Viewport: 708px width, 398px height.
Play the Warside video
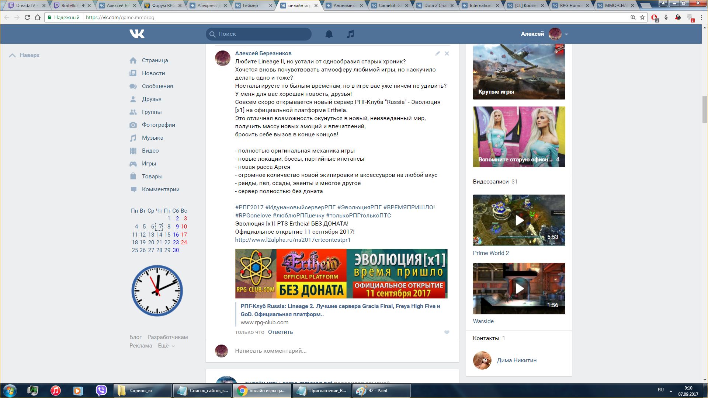519,289
